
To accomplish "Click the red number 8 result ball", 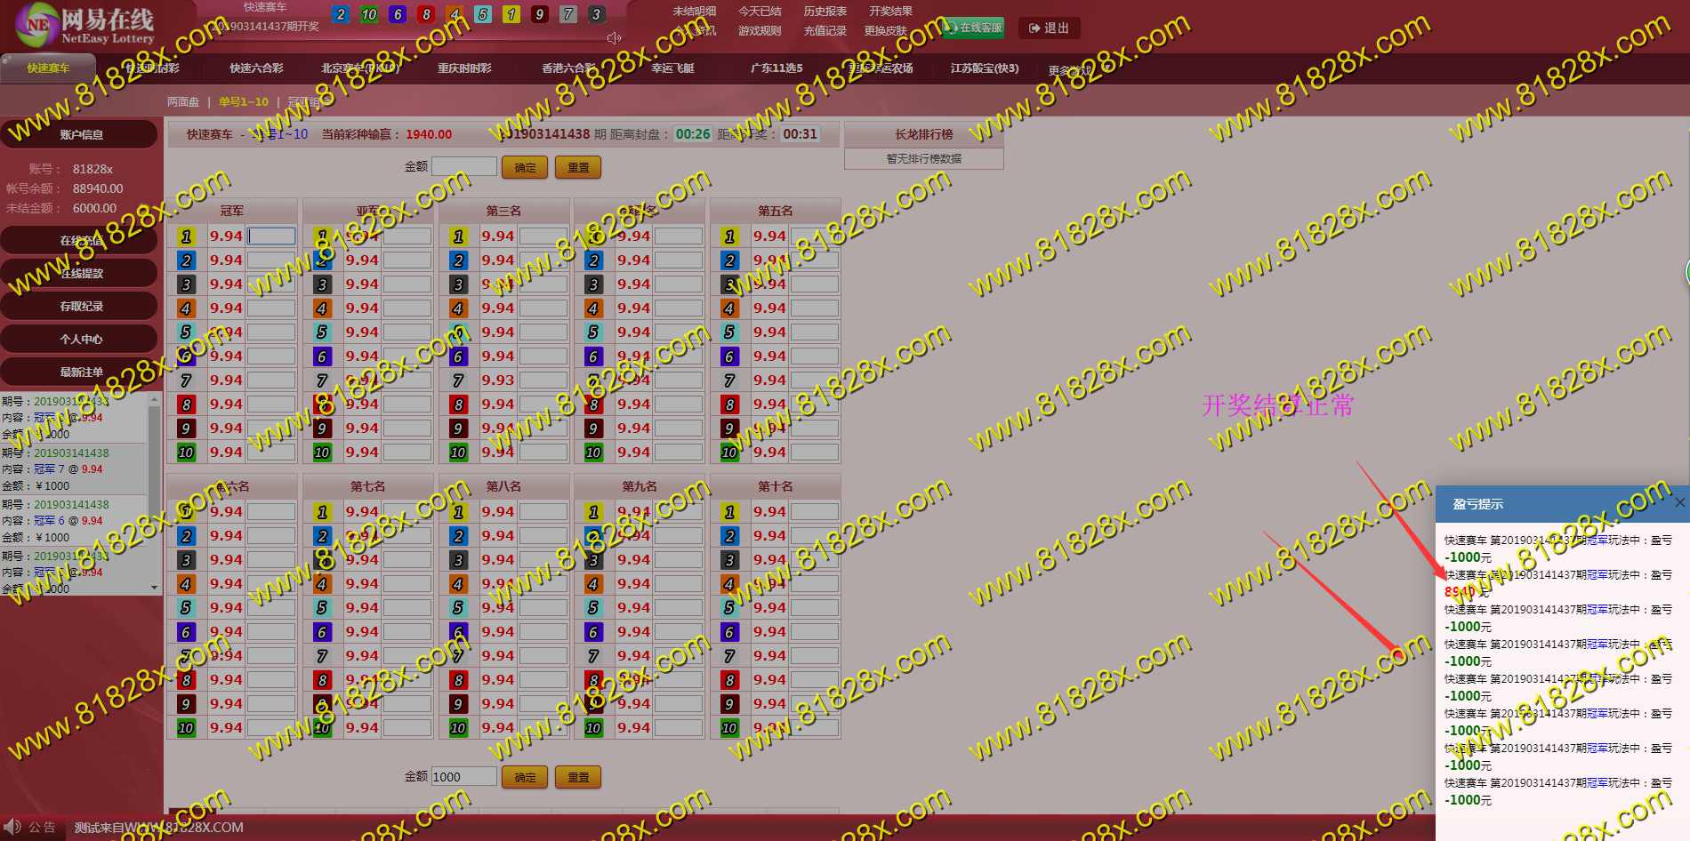I will [426, 14].
